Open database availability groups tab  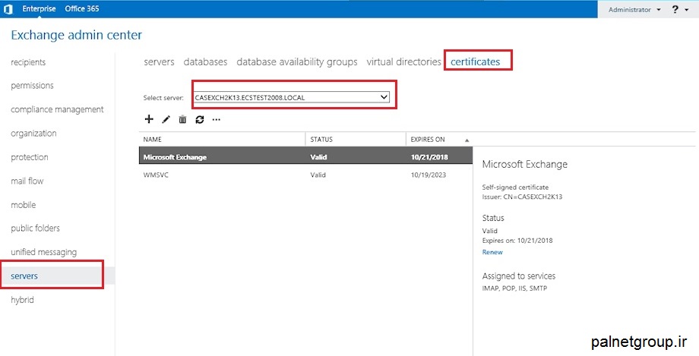tap(297, 62)
